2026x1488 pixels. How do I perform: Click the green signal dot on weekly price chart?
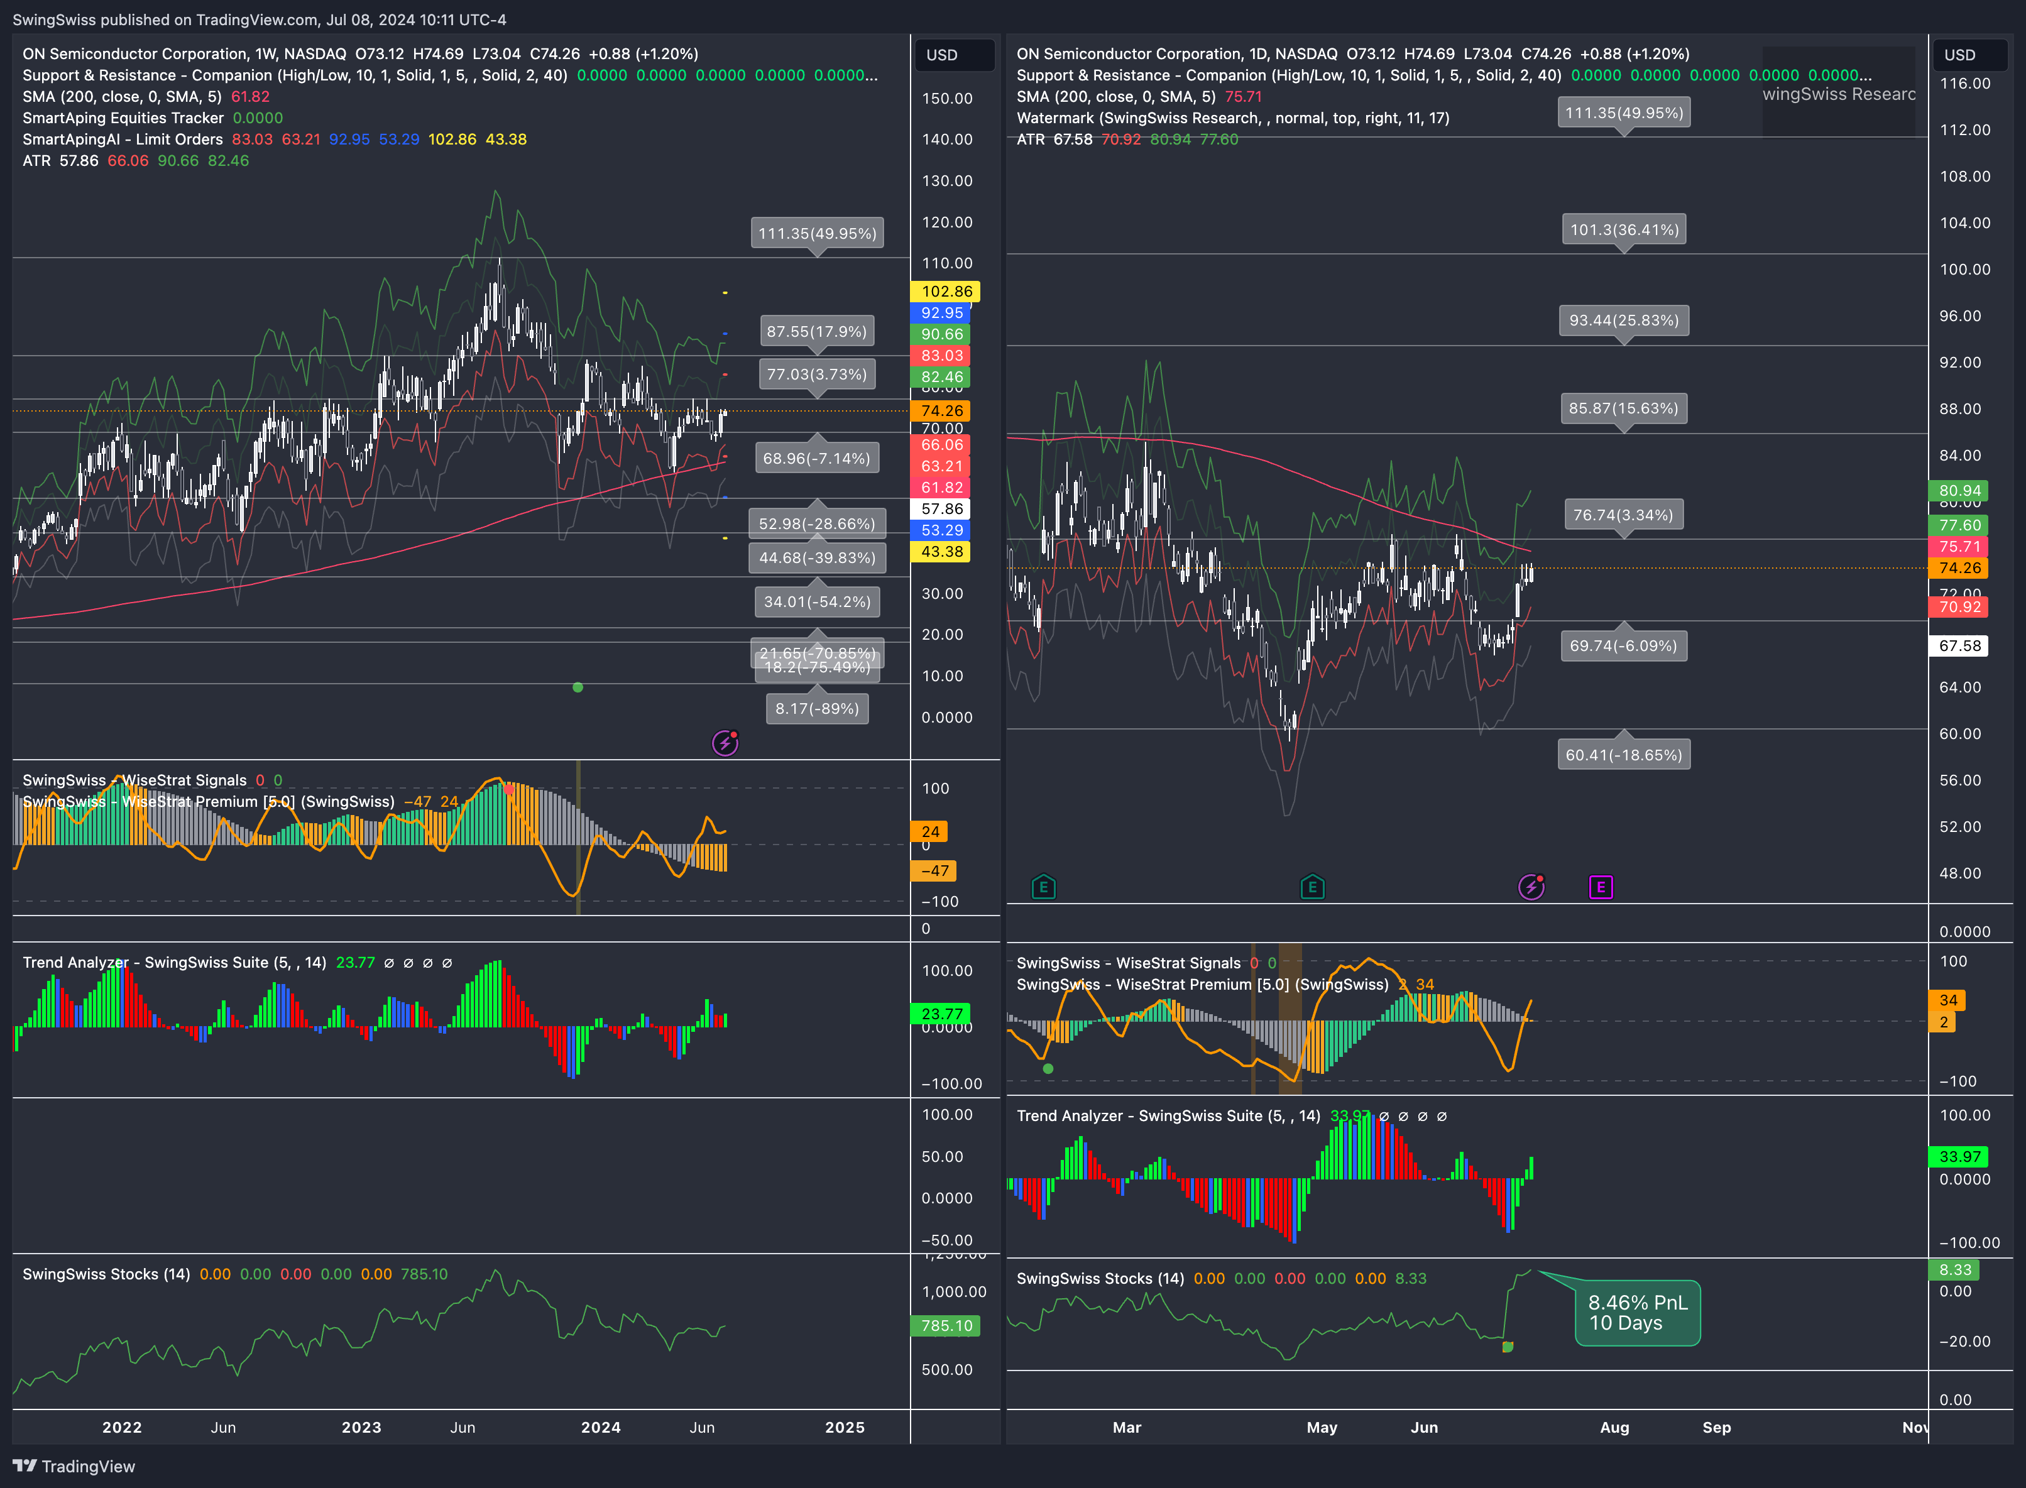[x=578, y=687]
